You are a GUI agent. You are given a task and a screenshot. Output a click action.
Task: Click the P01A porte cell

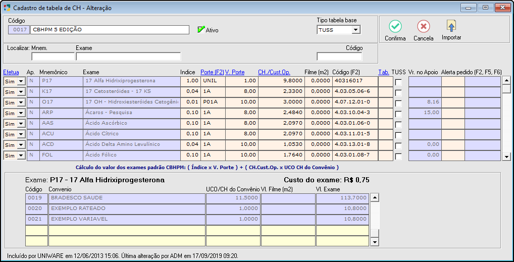[213, 102]
